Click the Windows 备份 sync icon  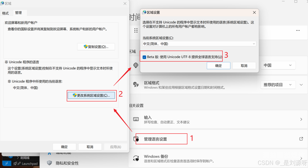coord(136,158)
